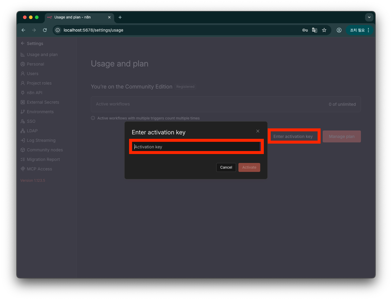Open LDAP settings
392x300 pixels.
pos(32,131)
